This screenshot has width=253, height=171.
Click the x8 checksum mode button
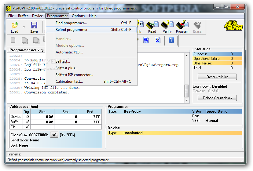(x=54, y=135)
